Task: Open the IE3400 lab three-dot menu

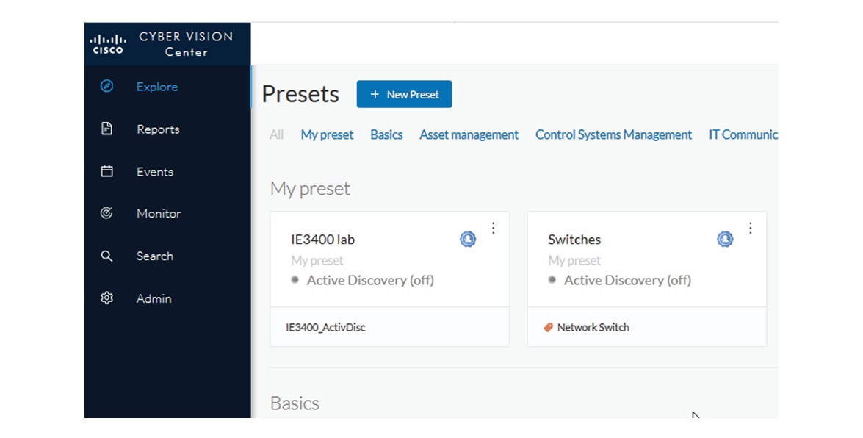Action: [494, 229]
